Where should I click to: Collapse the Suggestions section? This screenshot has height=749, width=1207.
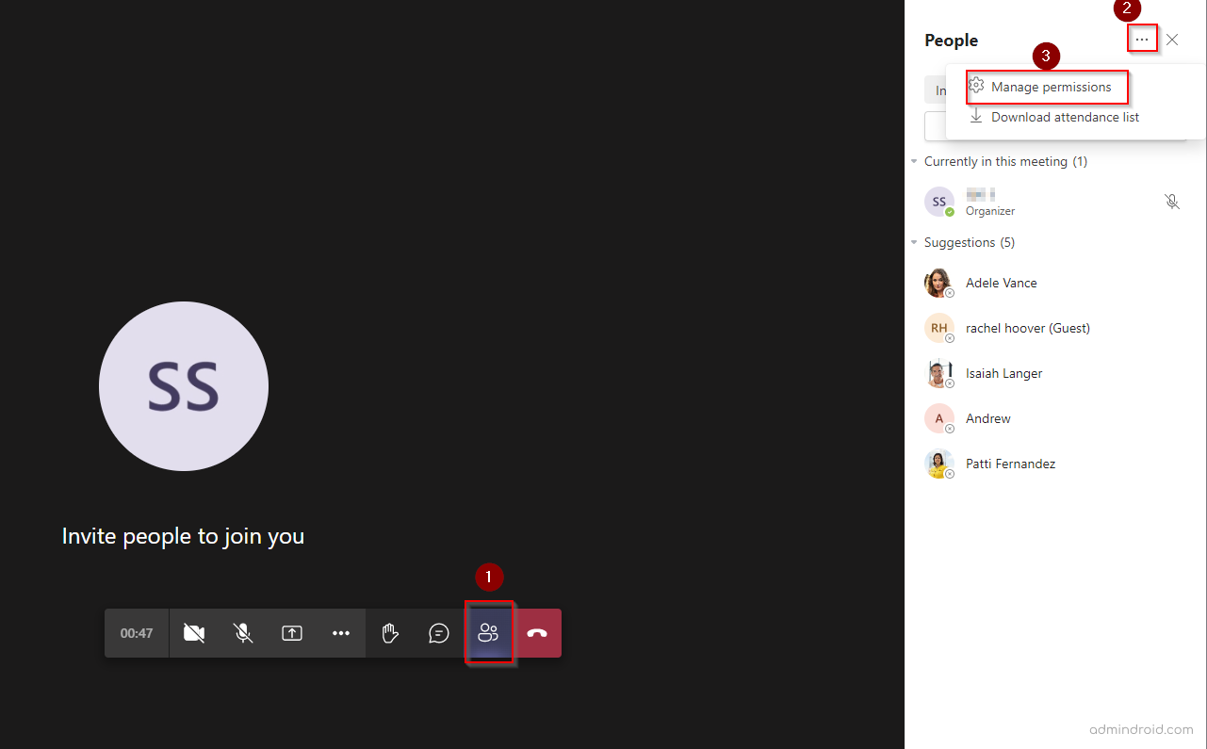coord(913,242)
